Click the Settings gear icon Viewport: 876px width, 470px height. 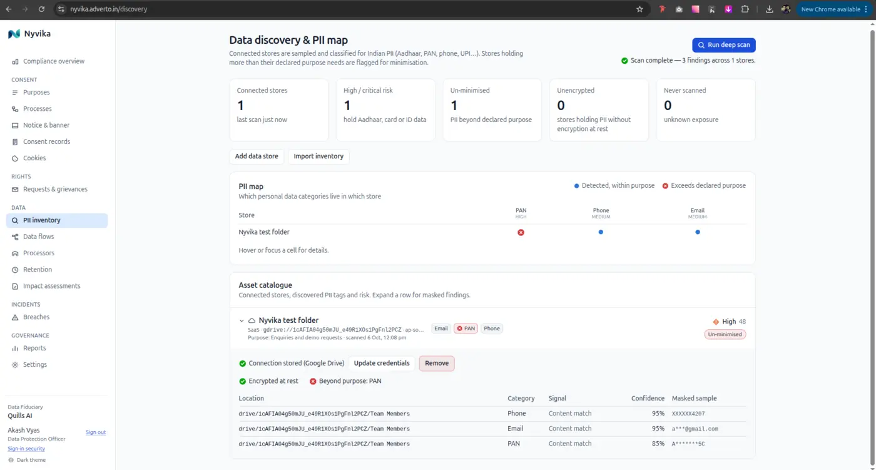tap(15, 365)
